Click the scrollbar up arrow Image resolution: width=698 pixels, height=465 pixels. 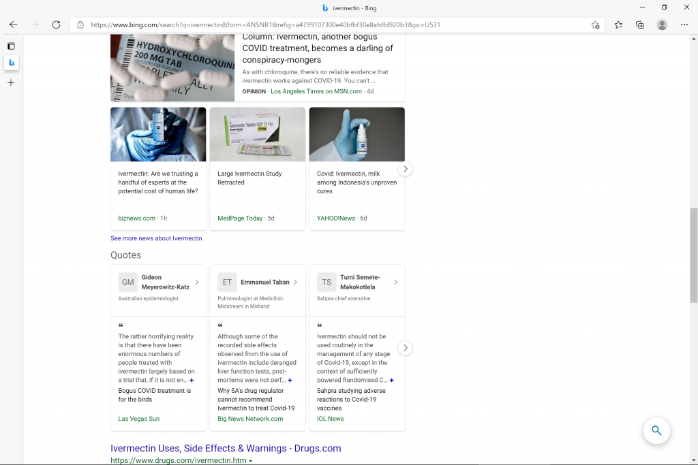coord(693,39)
